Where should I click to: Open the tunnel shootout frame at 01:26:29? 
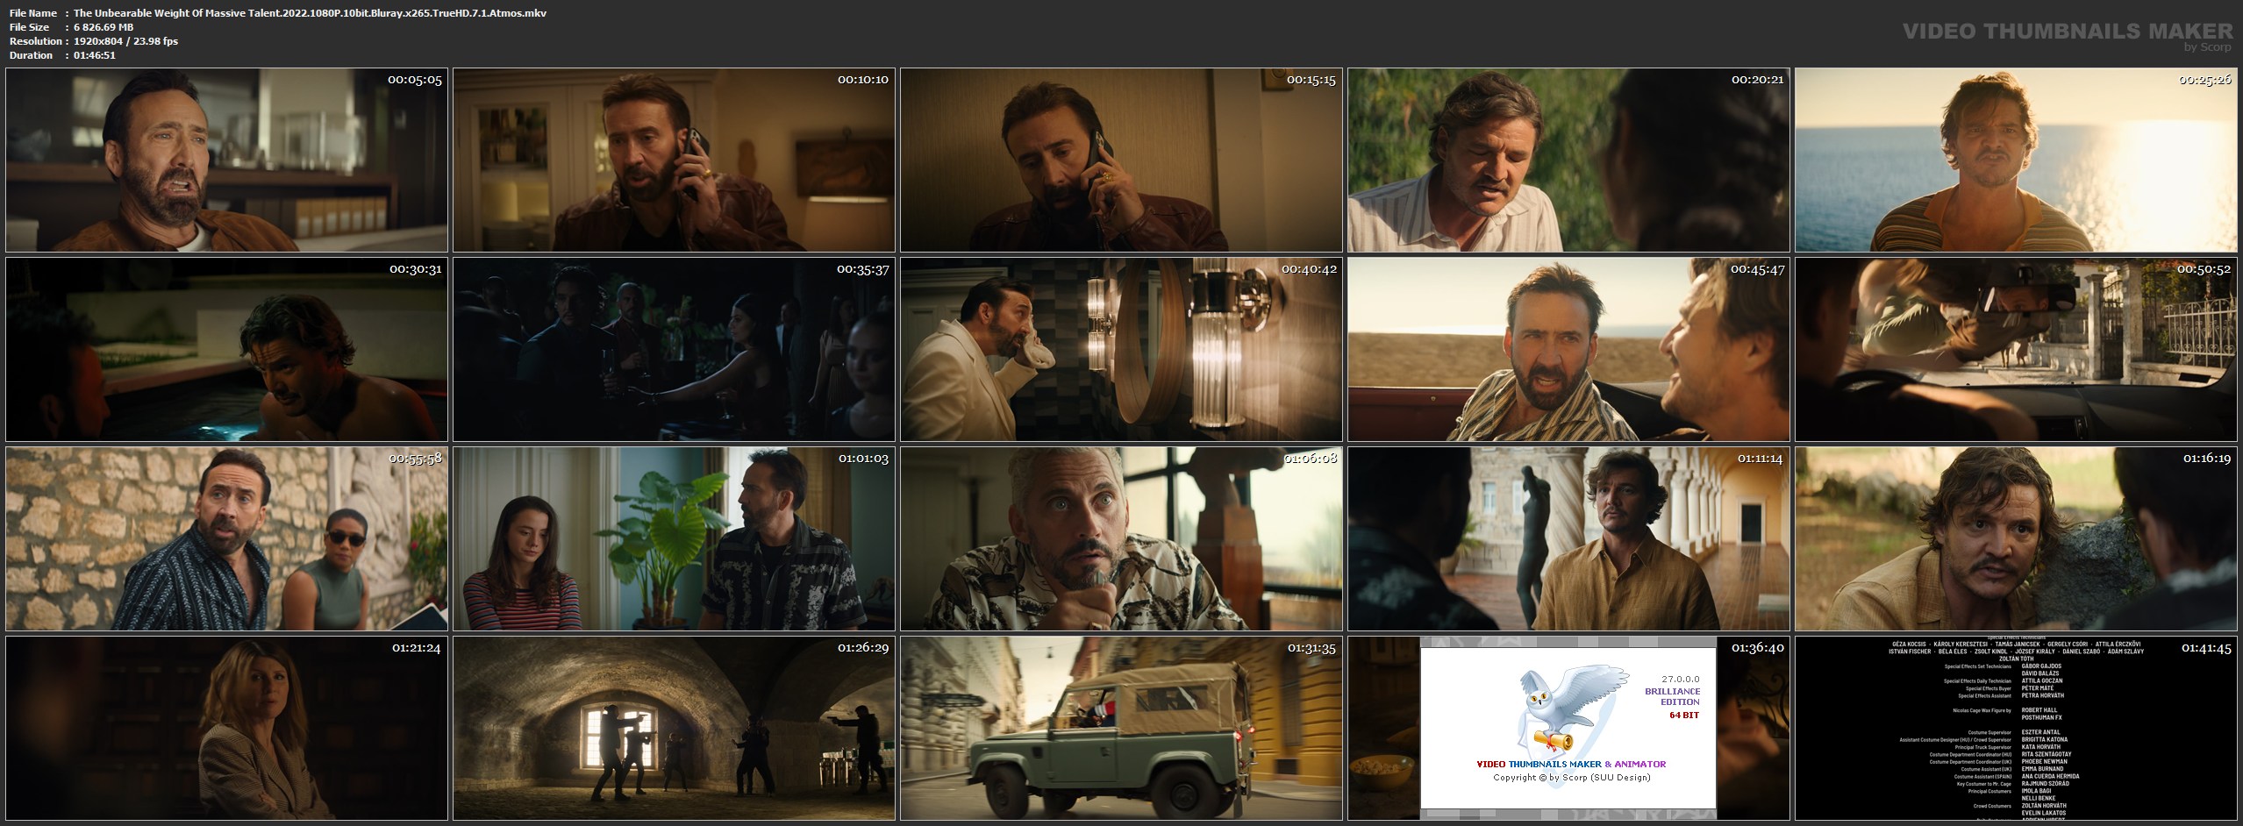tap(674, 728)
